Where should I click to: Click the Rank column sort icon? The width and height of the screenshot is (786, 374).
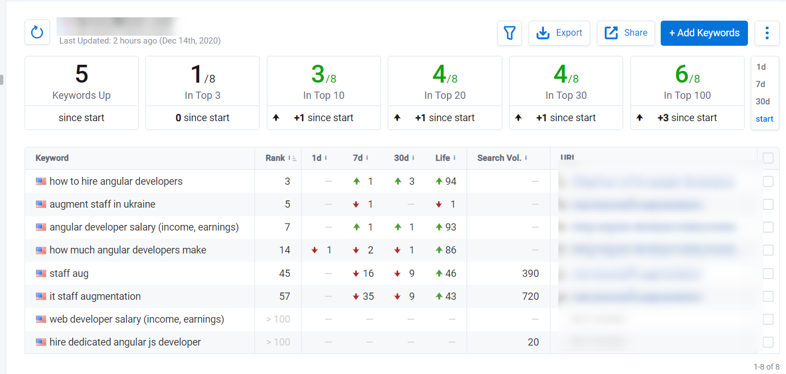click(294, 159)
